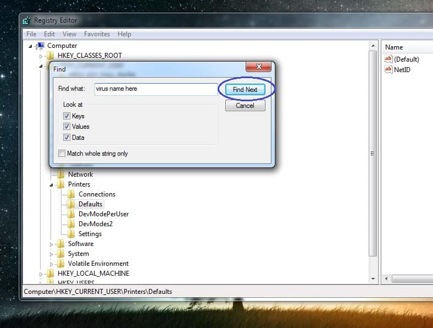Select the Network folder icon
Image resolution: width=433 pixels, height=328 pixels.
61,174
